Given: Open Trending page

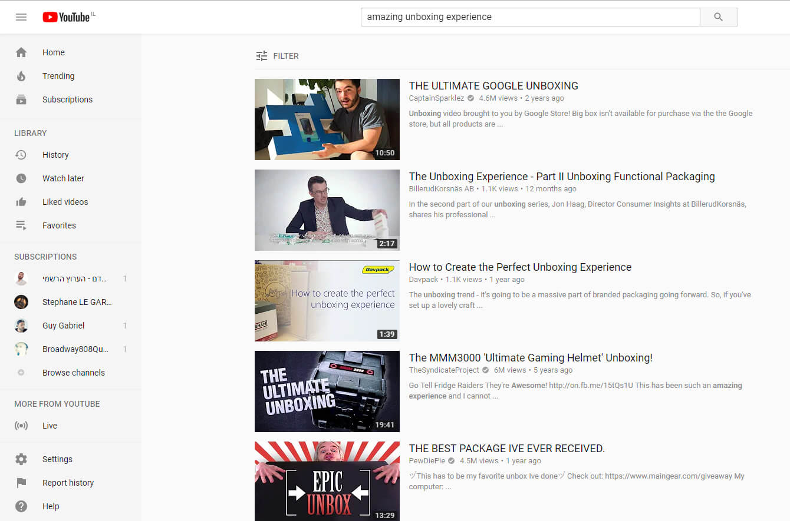Looking at the screenshot, I should click(x=58, y=76).
